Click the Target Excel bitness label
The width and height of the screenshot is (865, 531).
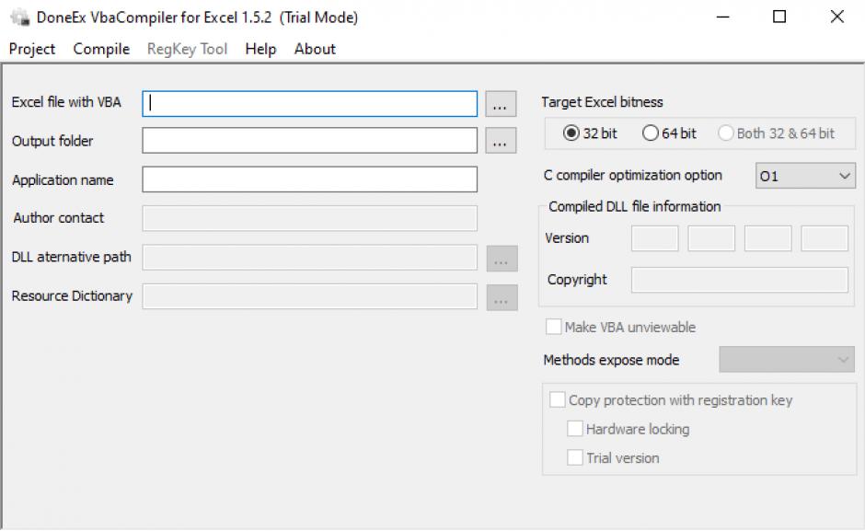(602, 102)
